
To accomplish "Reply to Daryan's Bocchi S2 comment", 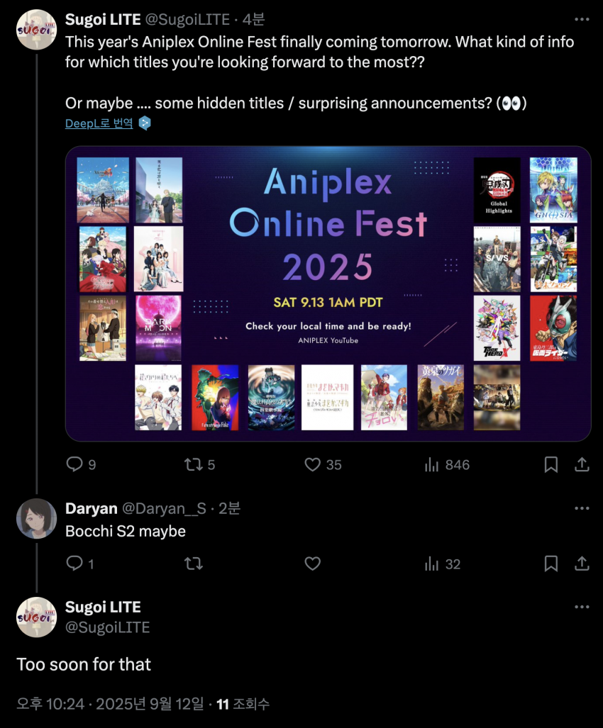I will (x=74, y=563).
